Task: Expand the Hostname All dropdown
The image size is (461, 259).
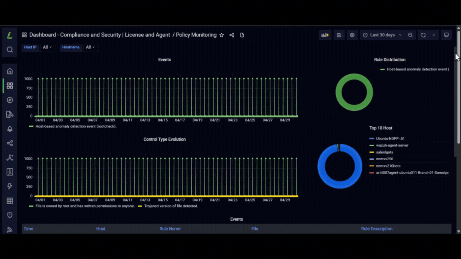Action: 90,47
